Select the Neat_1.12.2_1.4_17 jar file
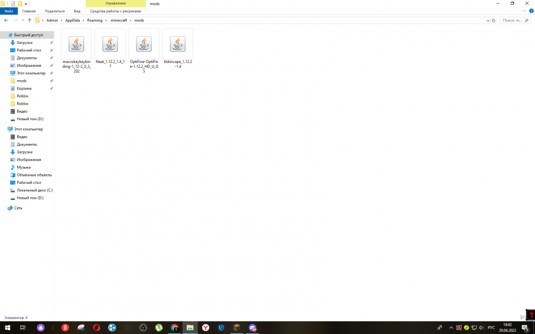535x334 pixels. 110,49
